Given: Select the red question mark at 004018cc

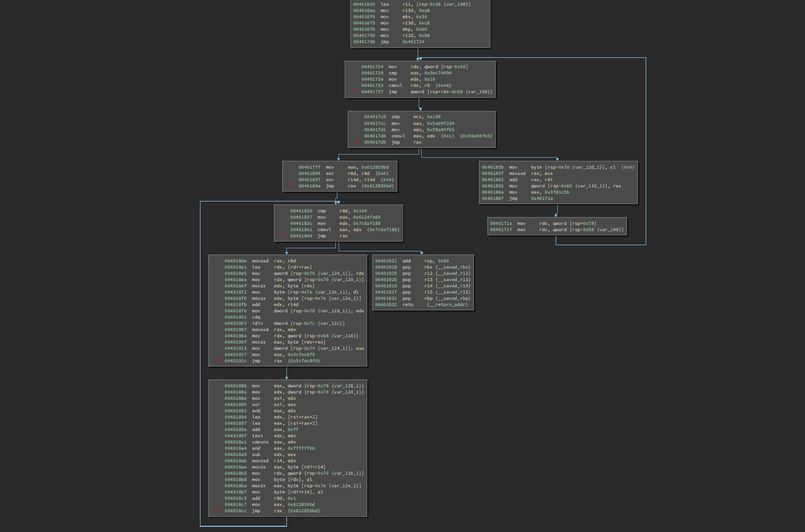Looking at the screenshot, I should (x=218, y=511).
